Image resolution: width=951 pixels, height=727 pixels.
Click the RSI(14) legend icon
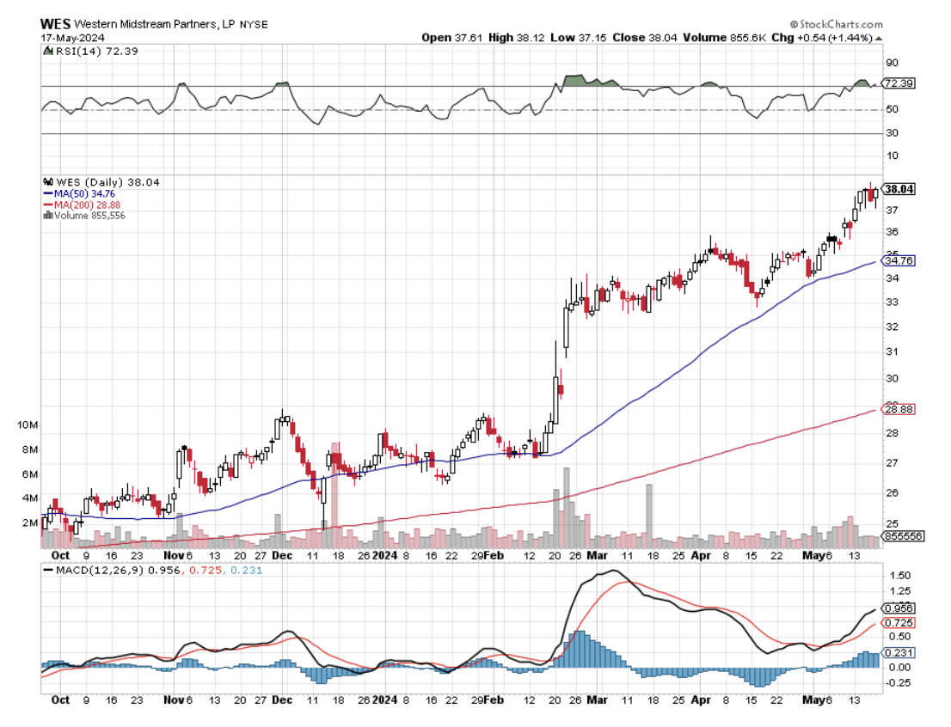pyautogui.click(x=48, y=52)
